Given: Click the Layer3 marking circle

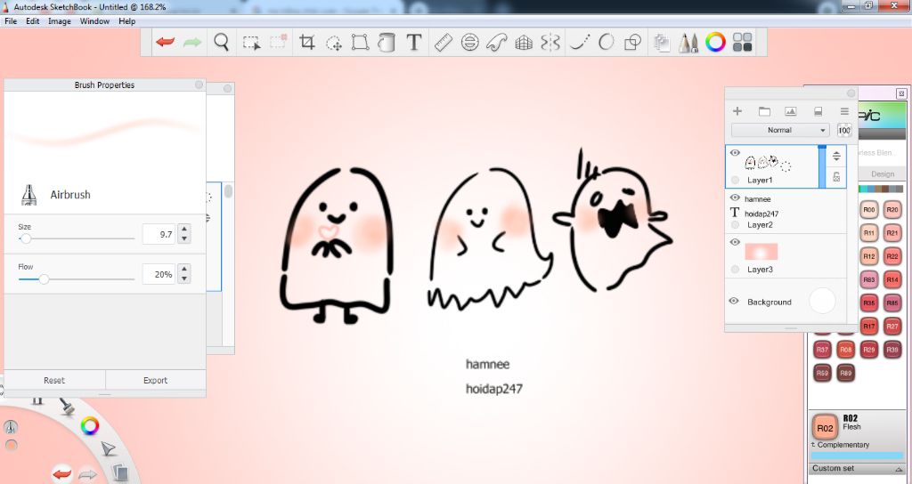Looking at the screenshot, I should [735, 270].
